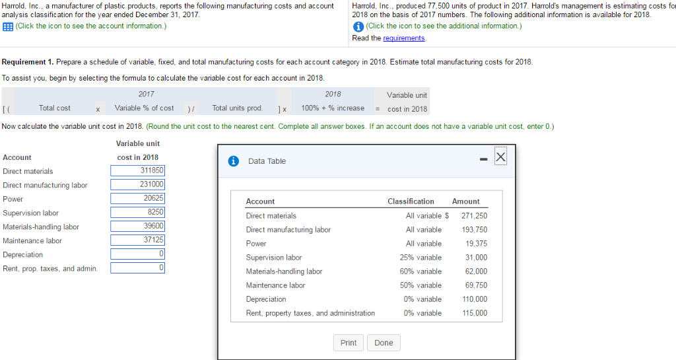Screen dimensions: 676x360
Task: Click '60% variable' classification cell
Action: [x=421, y=271]
